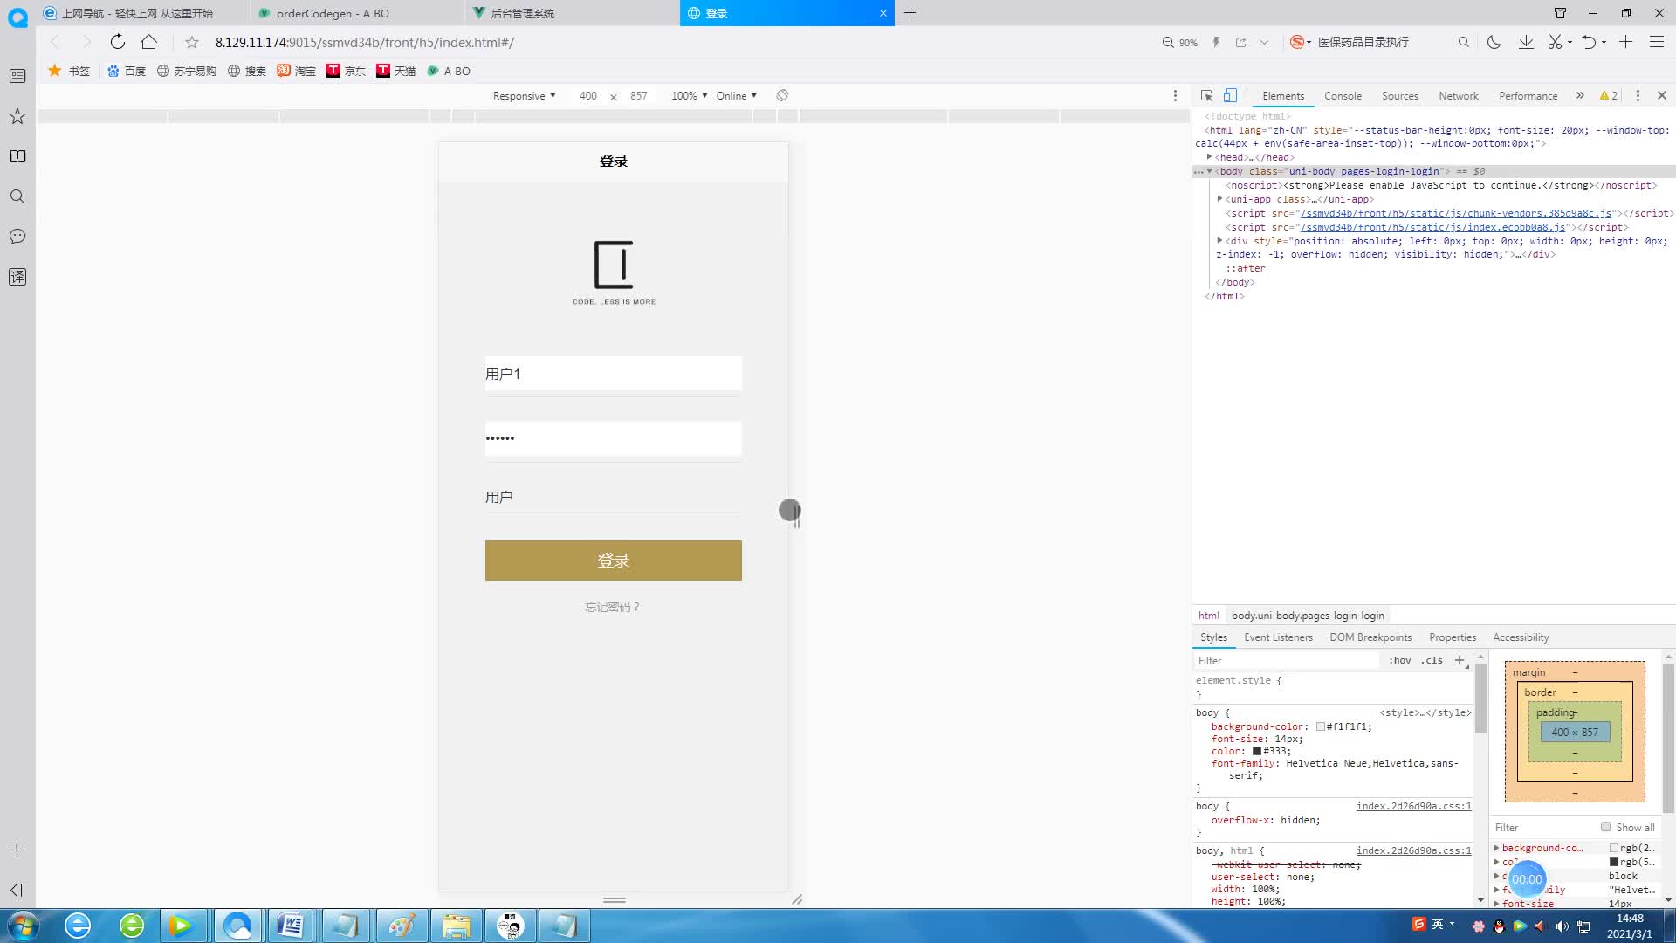1676x943 pixels.
Task: Open the sidebar translate icon
Action: point(17,277)
